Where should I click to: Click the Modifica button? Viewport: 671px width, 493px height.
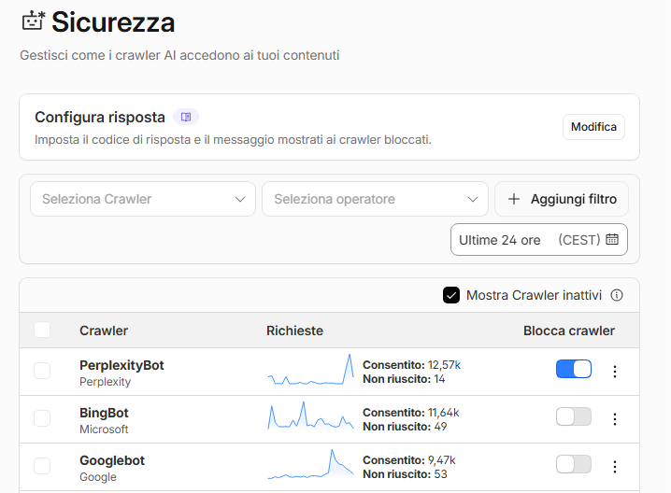click(x=593, y=127)
